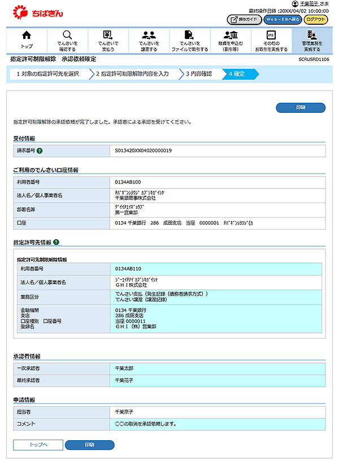Open the help icon next to 指定許可先情報
This screenshot has width=339, height=465.
(x=56, y=242)
